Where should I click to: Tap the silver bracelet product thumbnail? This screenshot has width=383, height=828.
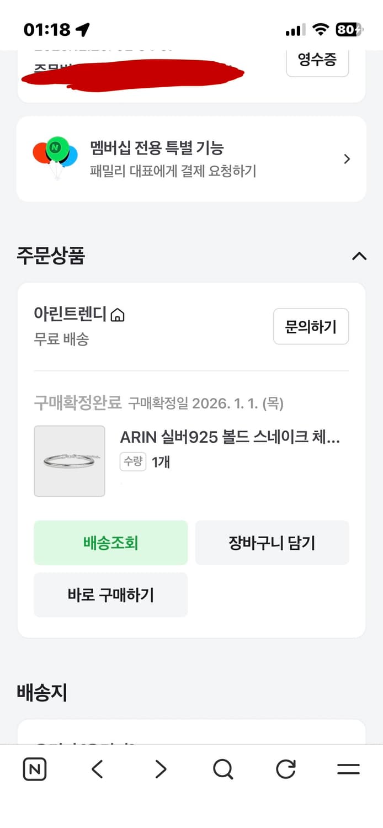70,461
